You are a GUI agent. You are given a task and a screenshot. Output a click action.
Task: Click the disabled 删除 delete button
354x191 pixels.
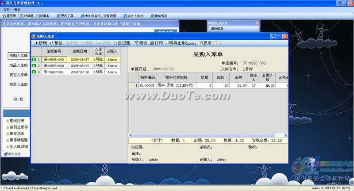pyautogui.click(x=87, y=43)
